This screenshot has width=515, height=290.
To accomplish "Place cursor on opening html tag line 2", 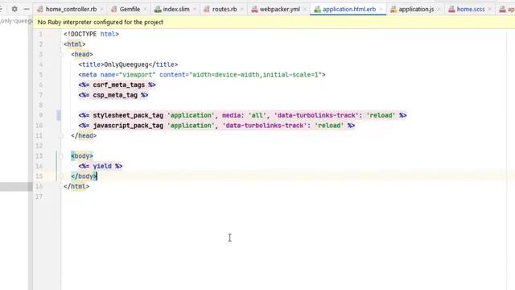I will (75, 44).
